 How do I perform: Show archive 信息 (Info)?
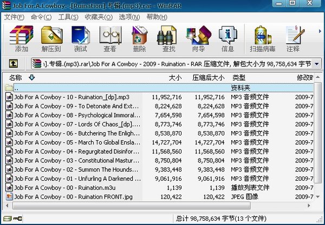[227, 39]
